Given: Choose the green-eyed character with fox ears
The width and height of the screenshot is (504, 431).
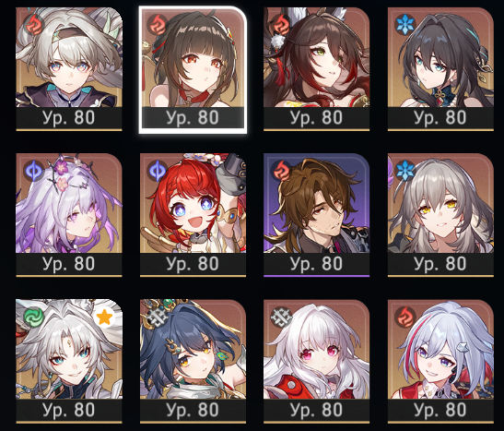Looking at the screenshot, I should pyautogui.click(x=316, y=69).
